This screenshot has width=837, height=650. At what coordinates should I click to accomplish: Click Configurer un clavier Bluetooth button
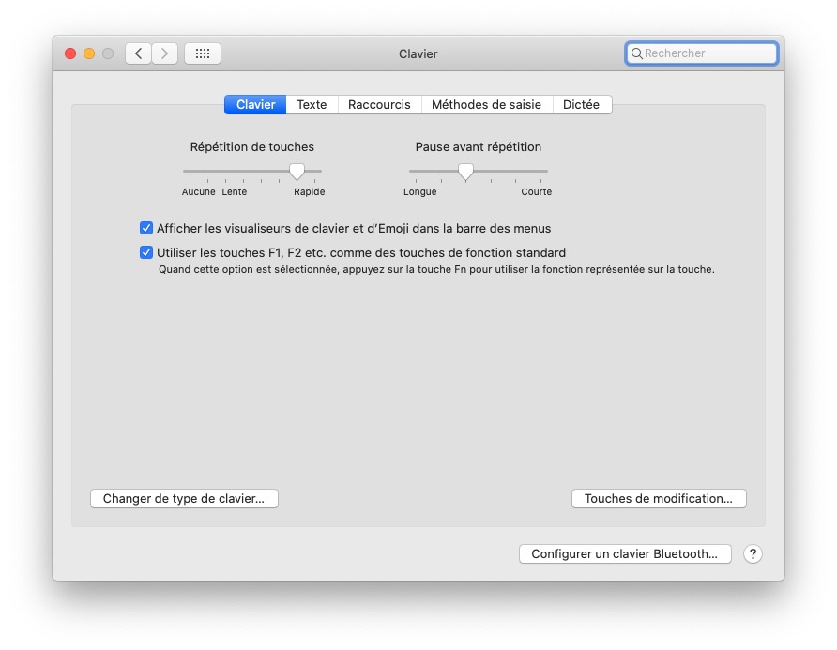point(625,554)
